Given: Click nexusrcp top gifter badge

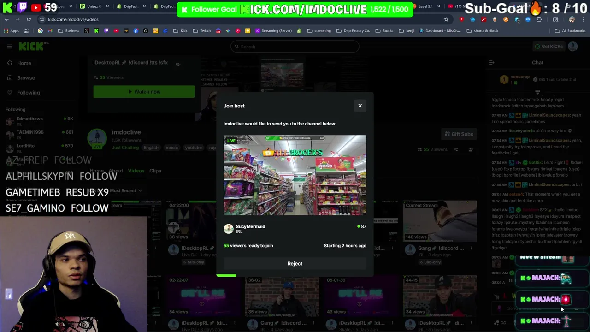Looking at the screenshot, I should point(504,80).
